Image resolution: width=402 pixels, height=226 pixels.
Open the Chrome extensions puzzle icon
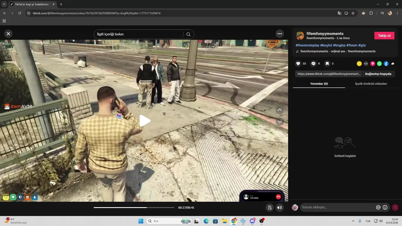pos(371,13)
